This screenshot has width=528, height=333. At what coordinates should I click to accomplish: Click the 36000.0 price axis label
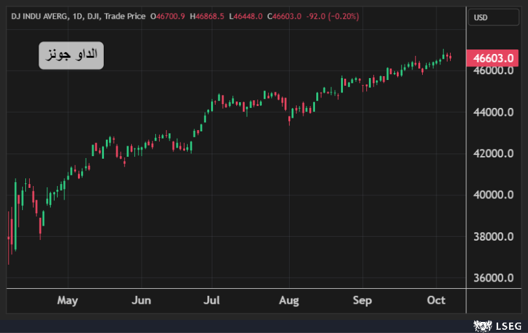(494, 278)
